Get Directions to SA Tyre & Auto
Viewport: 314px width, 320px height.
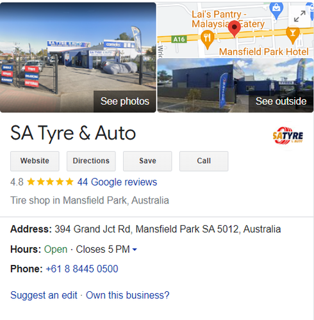91,161
